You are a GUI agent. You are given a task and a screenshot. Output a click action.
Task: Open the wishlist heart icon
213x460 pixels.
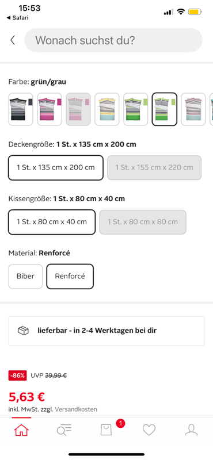149,430
